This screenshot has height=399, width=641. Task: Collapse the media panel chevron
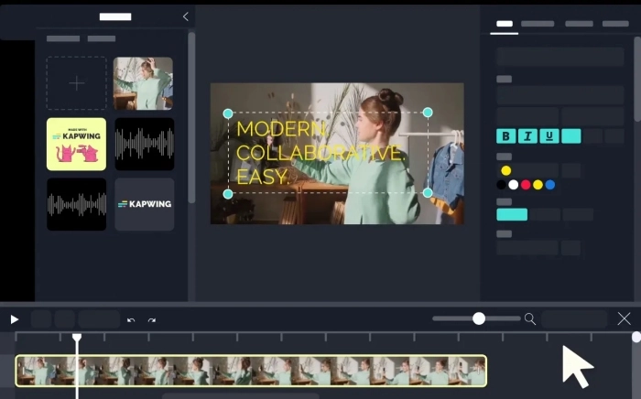[x=186, y=16]
